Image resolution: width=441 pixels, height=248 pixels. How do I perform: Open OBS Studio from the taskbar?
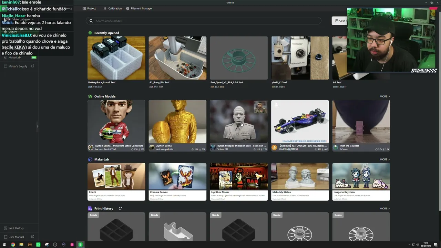pyautogui.click(x=55, y=245)
